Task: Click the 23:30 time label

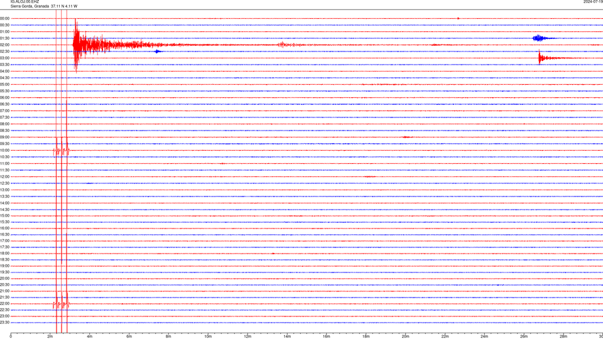Action: 4,323
